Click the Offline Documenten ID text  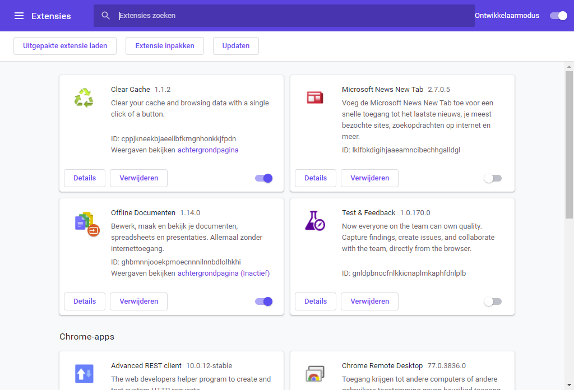point(176,262)
